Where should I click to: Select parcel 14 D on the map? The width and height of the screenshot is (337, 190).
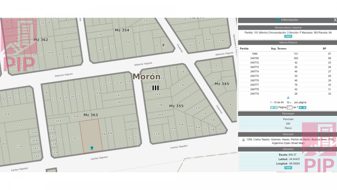tap(22, 64)
